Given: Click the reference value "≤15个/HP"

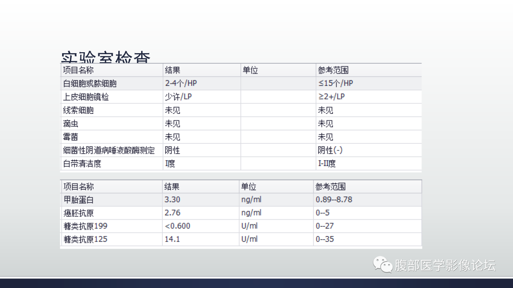Looking at the screenshot, I should coord(336,84).
